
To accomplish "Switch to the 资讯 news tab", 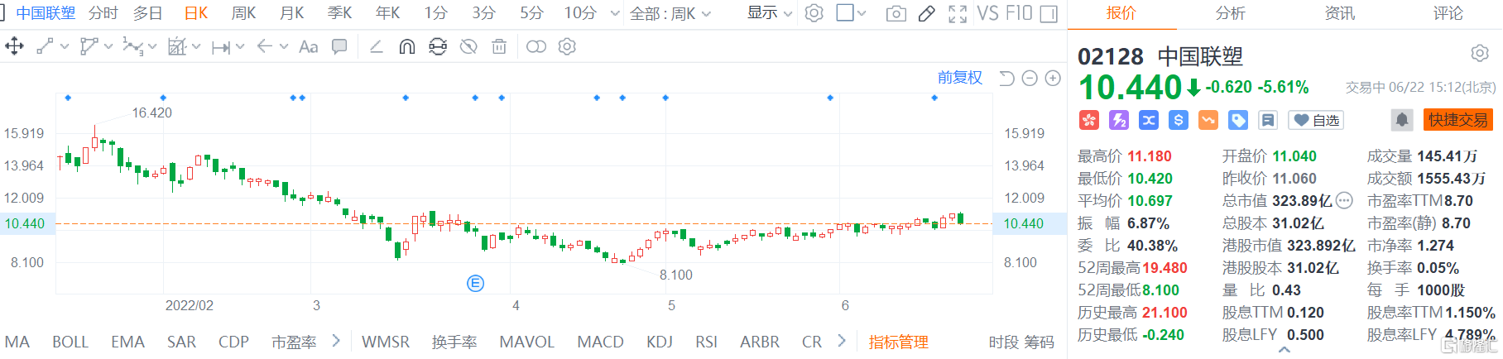I will [x=1339, y=13].
